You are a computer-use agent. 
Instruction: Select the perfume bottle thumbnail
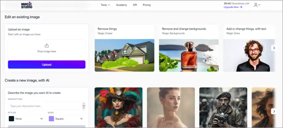coord(189,55)
